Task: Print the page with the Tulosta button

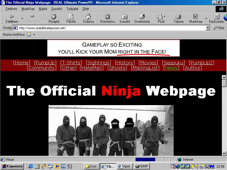Action: point(178,18)
